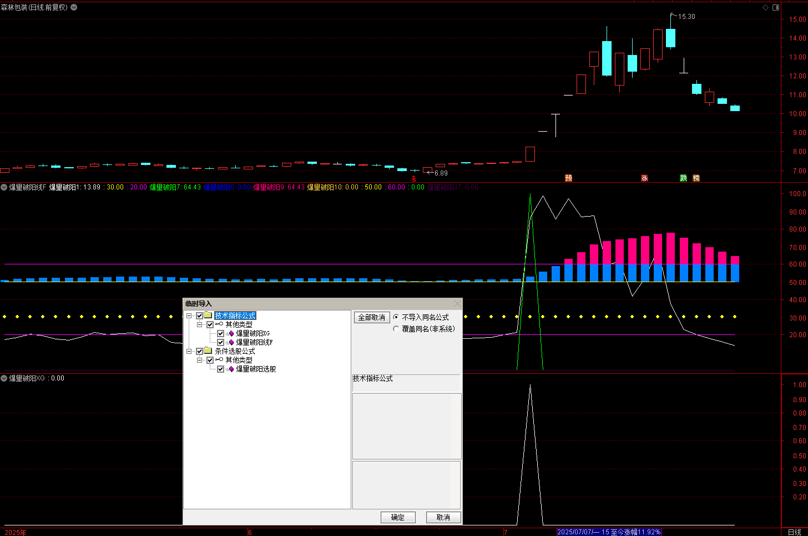Viewport: 808px width, 536px height.
Task: Click the magenta cube icon of 爆量破阳选股
Action: point(231,369)
